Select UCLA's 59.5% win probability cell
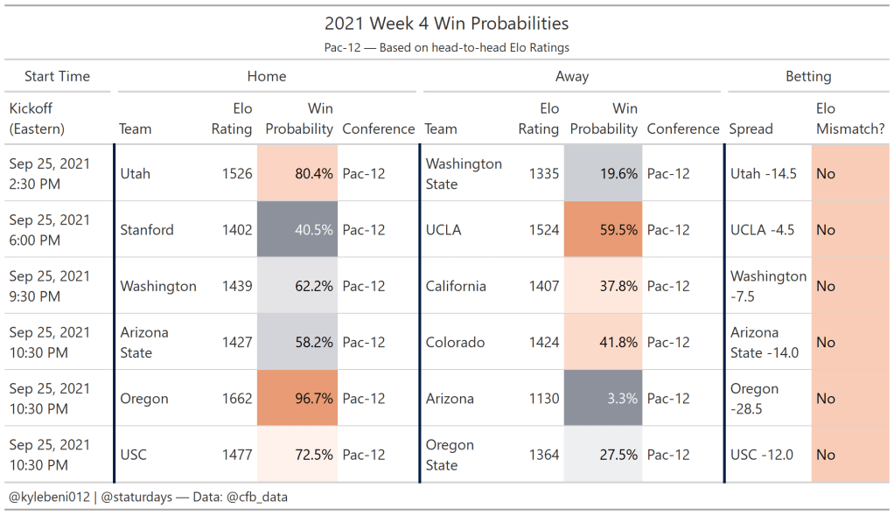Screen dimensions: 894x515 click(603, 230)
